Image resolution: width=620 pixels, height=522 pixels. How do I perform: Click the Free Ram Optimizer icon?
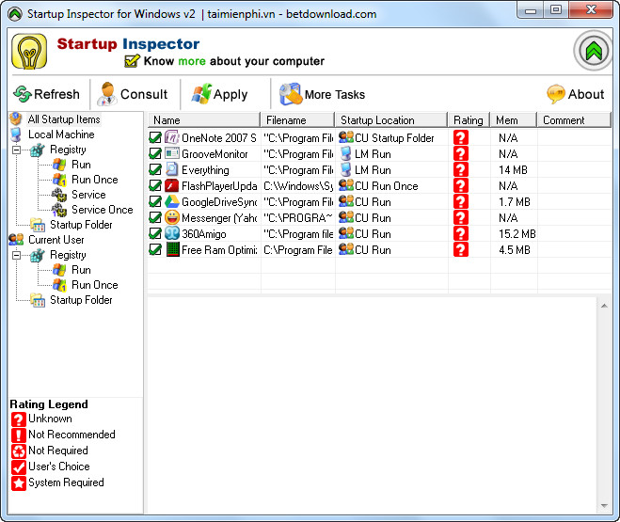172,250
